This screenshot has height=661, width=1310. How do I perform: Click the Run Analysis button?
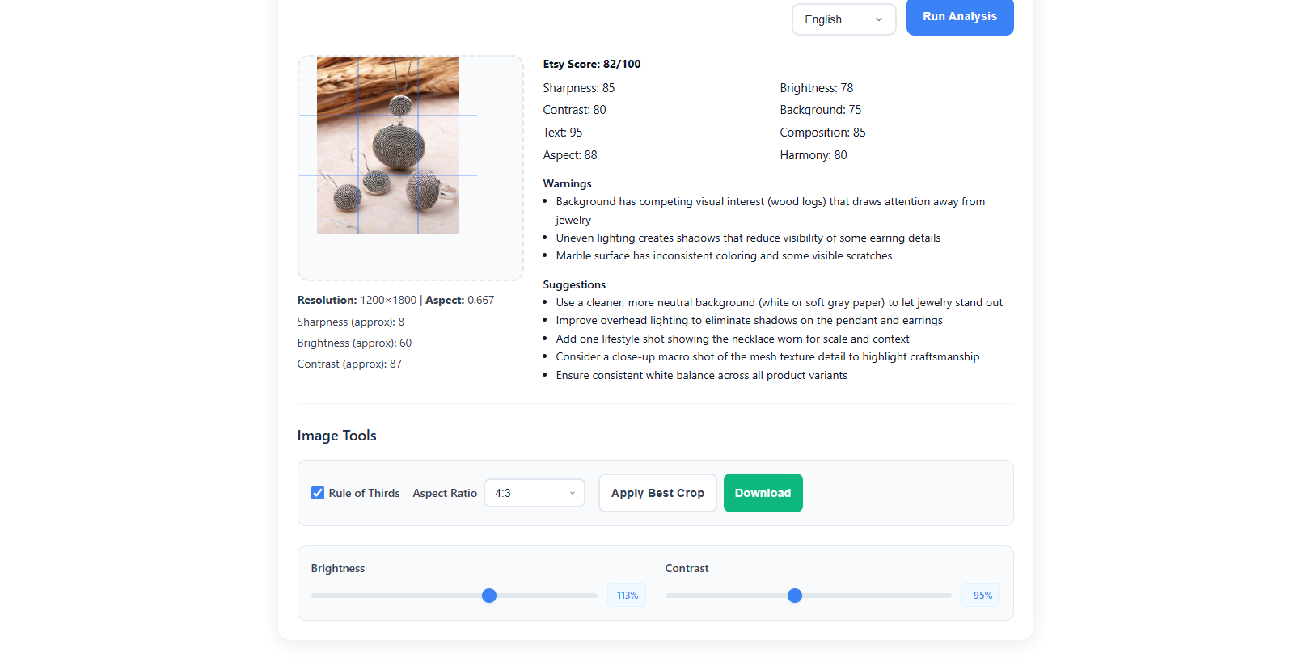[x=960, y=16]
